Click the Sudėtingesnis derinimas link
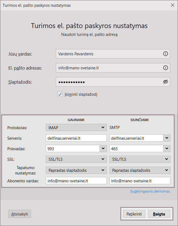This screenshot has width=178, height=226. pos(150,191)
